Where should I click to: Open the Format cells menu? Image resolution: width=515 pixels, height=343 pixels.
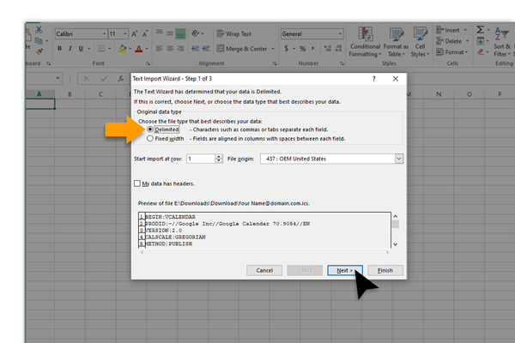pyautogui.click(x=452, y=52)
